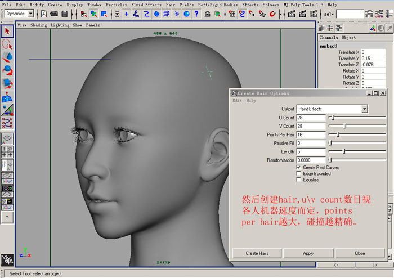Viewport: 394px width, 278px height.
Task: Start IPR render icon
Action: [x=302, y=14]
